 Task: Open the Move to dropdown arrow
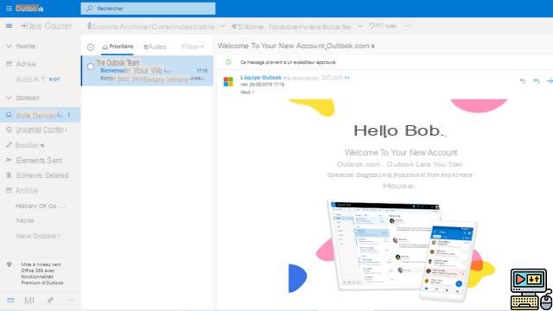(x=359, y=26)
